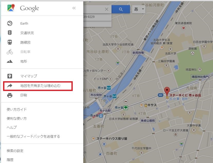
Task: Click the 印刷 printer icon
Action: (x=10, y=95)
